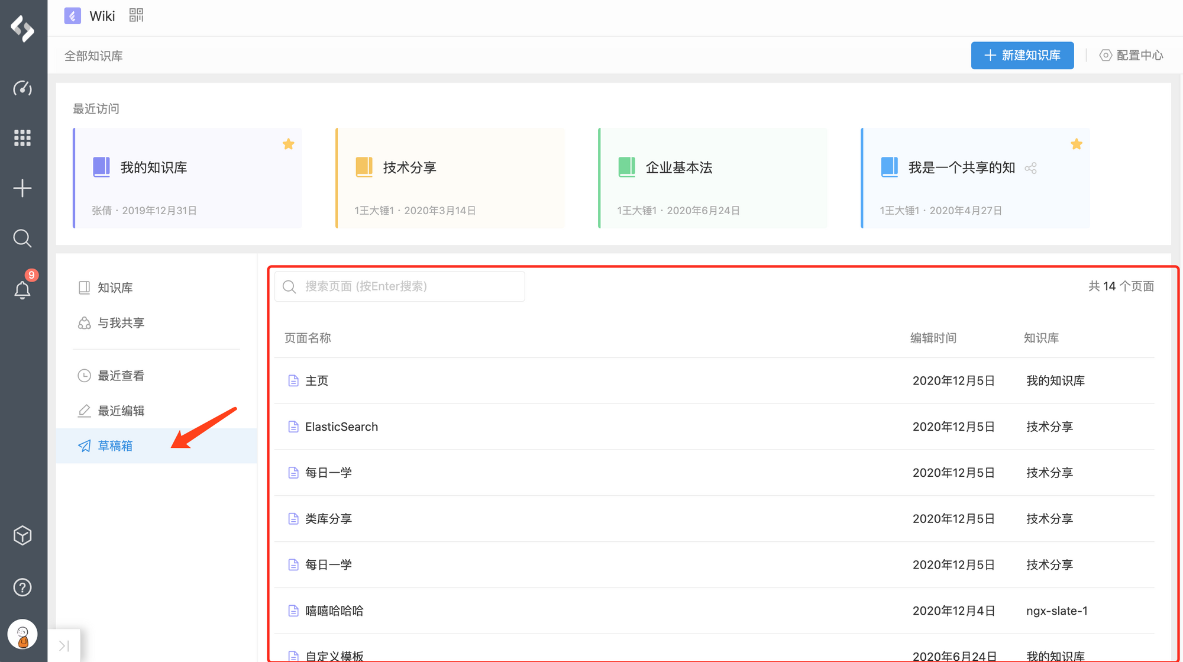Click 最近访问 section heading
The height and width of the screenshot is (662, 1183).
96,109
